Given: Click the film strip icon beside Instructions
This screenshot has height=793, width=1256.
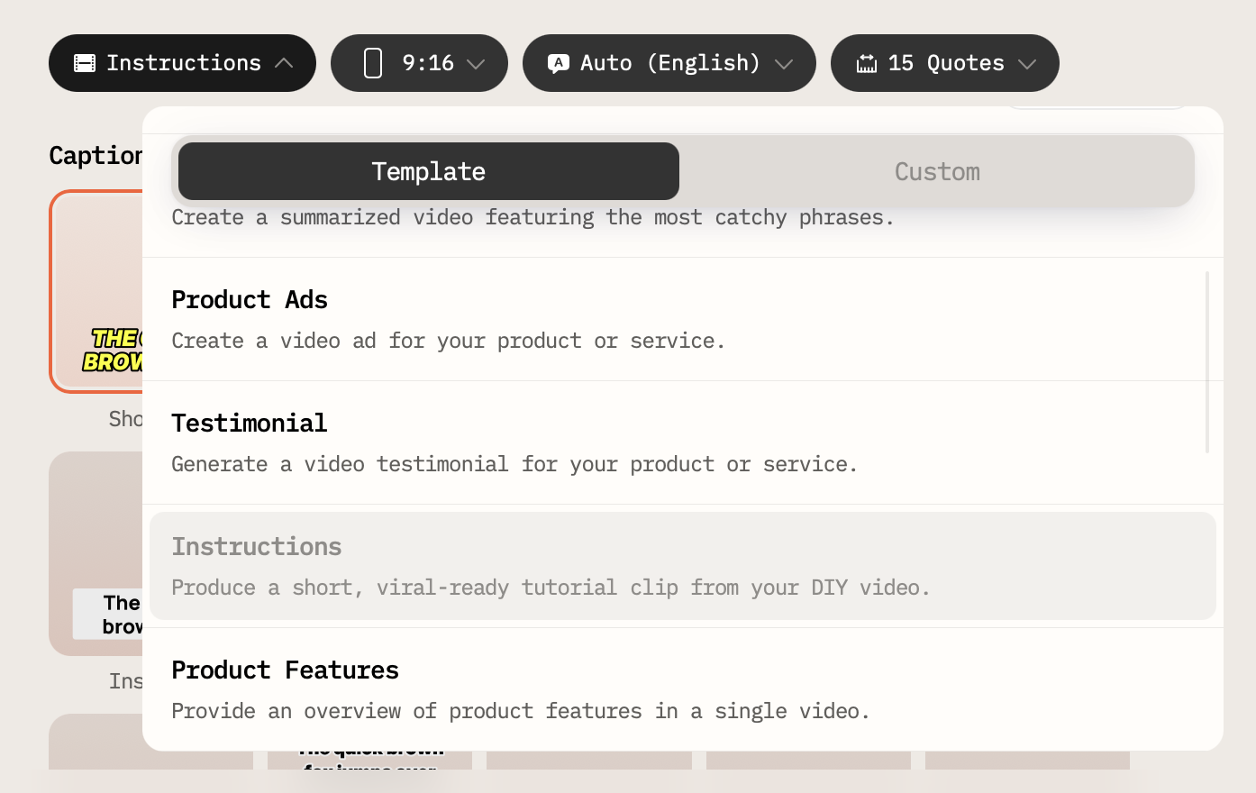Looking at the screenshot, I should click(x=85, y=63).
